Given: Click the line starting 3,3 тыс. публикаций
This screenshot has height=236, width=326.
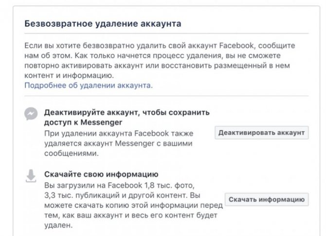Looking at the screenshot, I should (122, 195).
